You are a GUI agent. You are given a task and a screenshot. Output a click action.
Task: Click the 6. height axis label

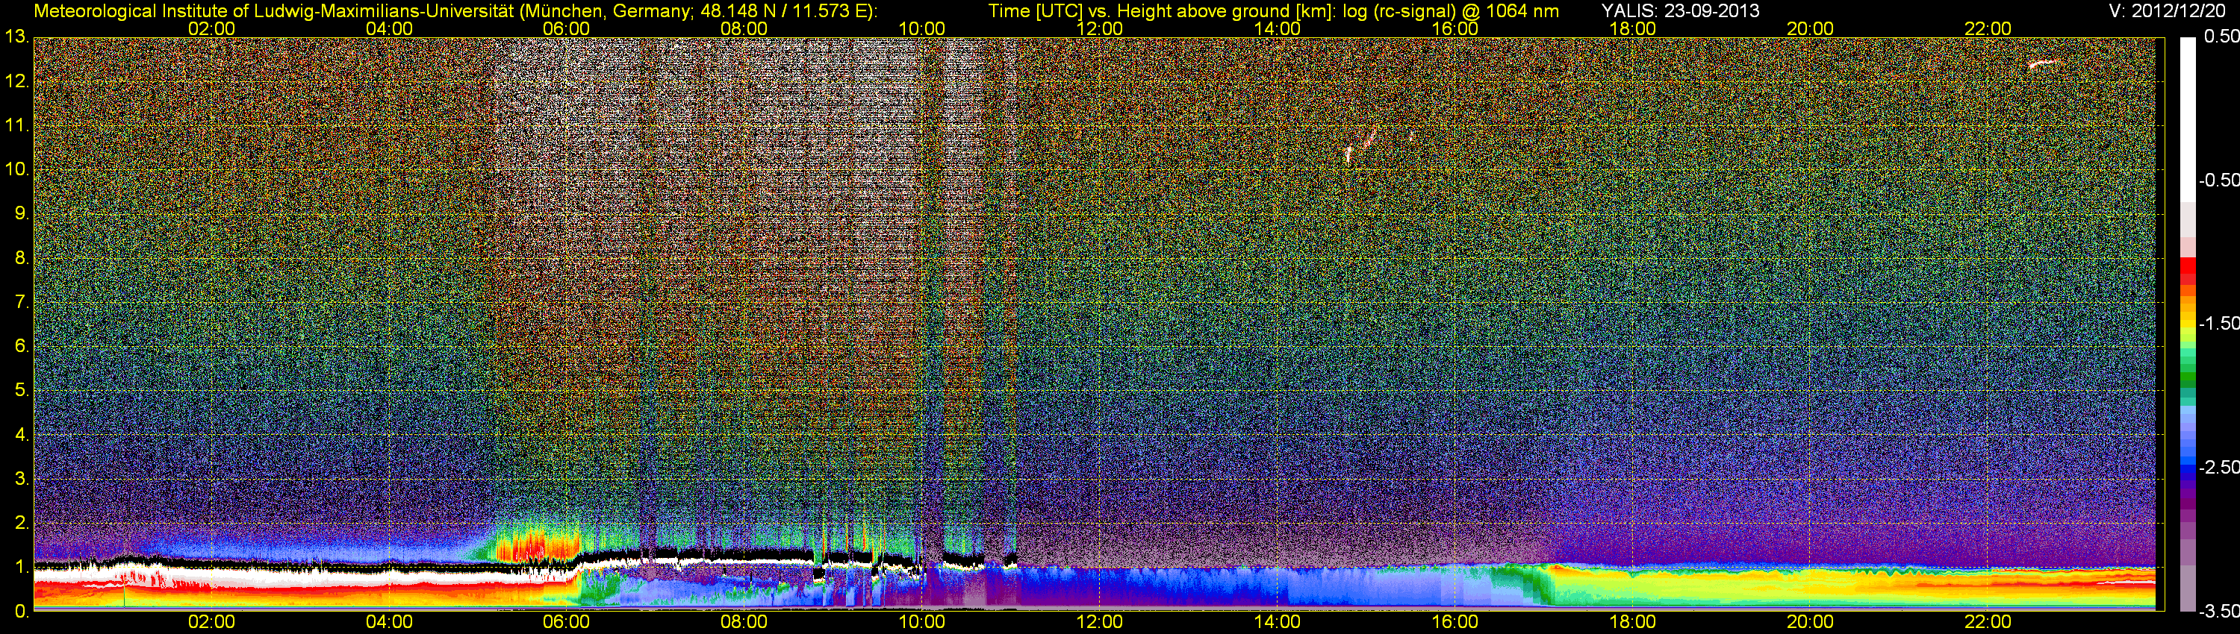[21, 347]
